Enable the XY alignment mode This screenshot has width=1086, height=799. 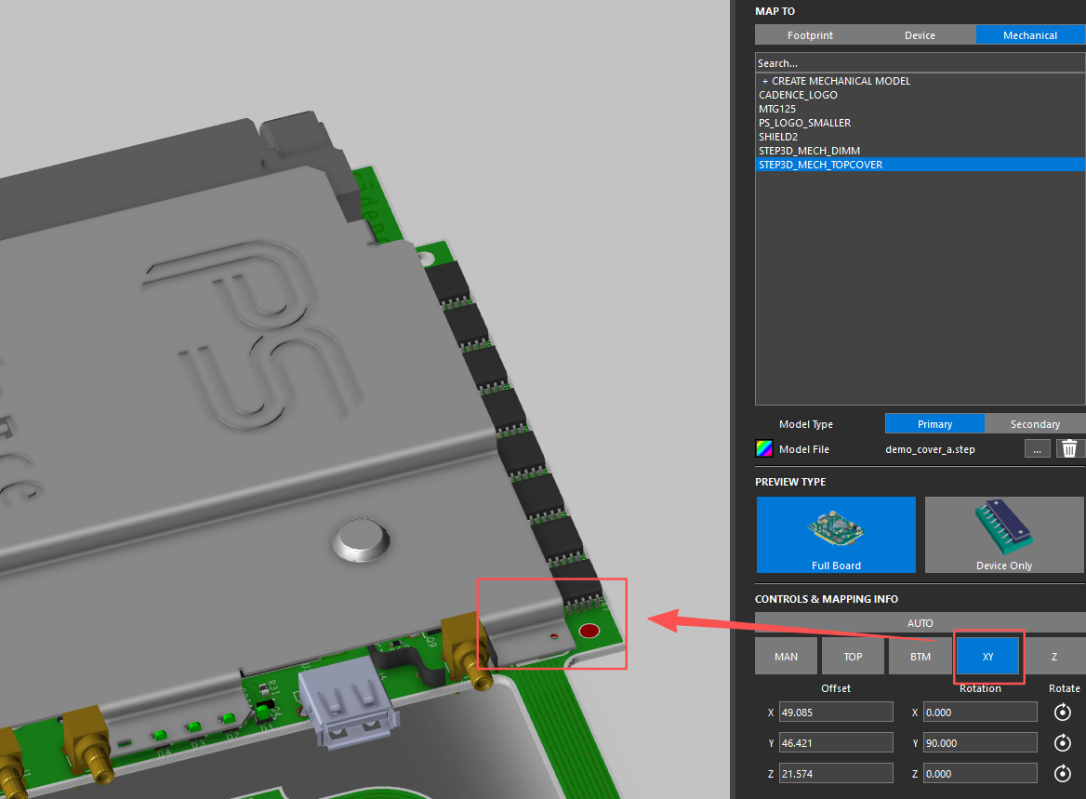pyautogui.click(x=987, y=657)
